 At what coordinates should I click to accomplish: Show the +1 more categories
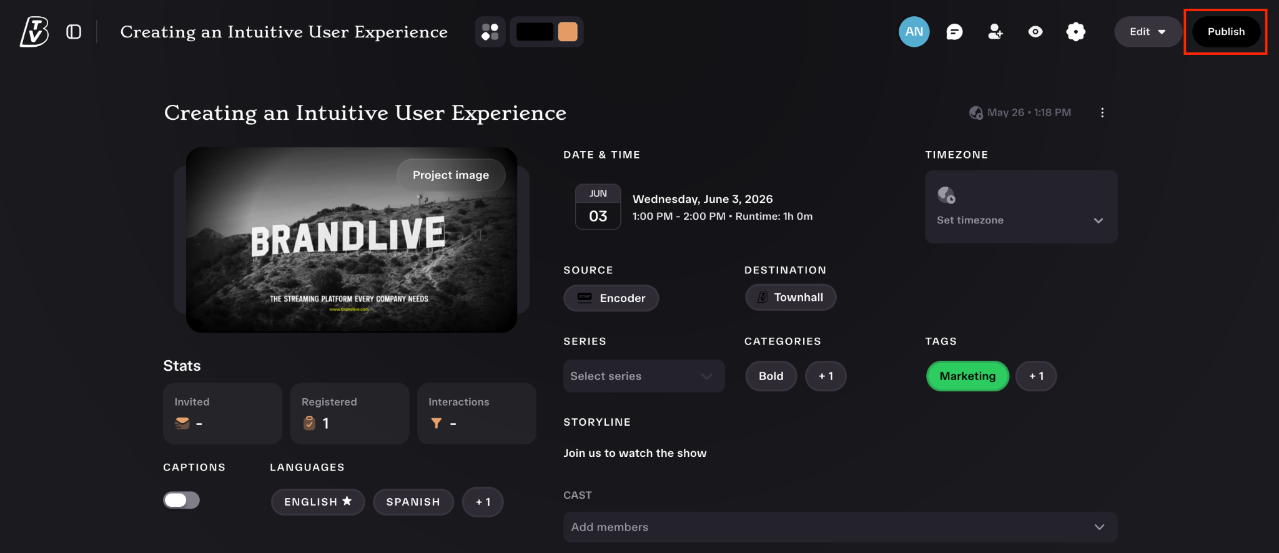point(826,376)
